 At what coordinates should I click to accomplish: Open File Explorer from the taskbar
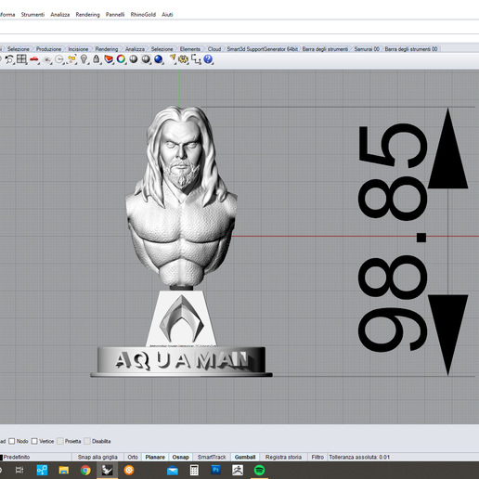coord(64,471)
